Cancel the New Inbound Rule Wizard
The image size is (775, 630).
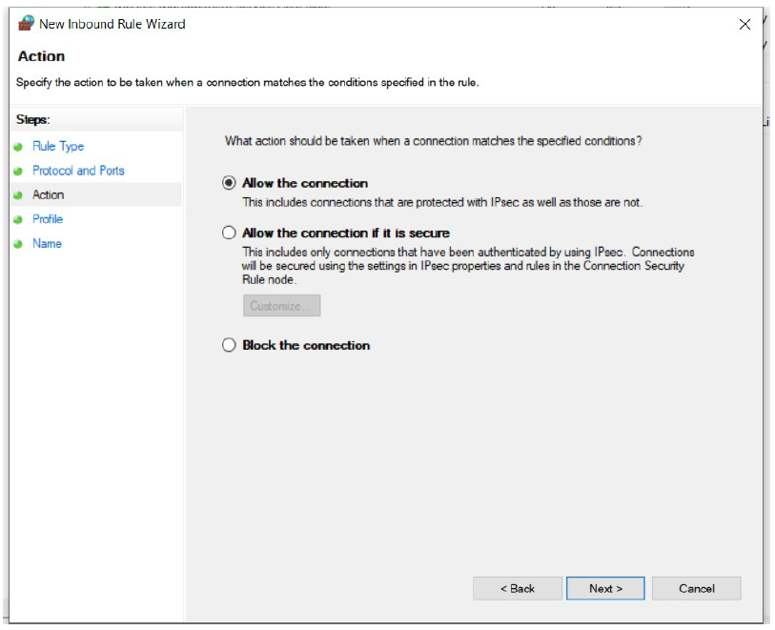697,588
